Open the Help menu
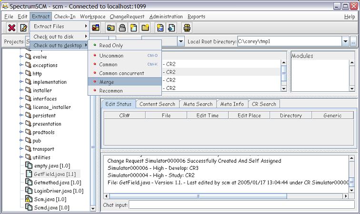 coord(350,17)
